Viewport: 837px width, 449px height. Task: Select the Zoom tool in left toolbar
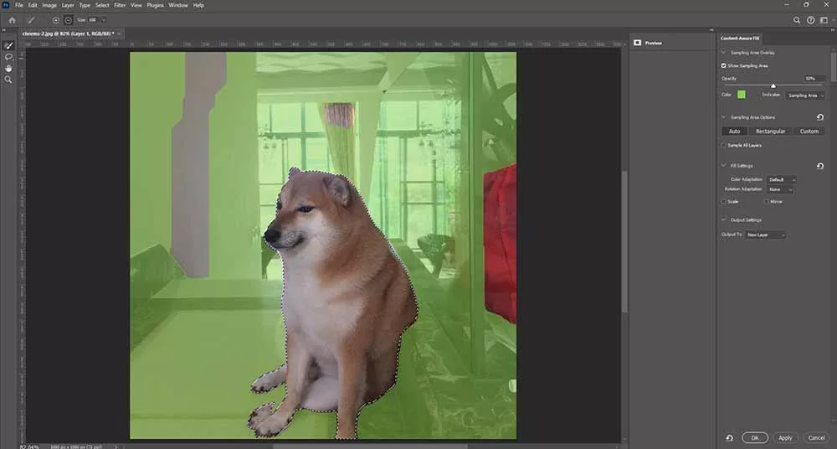[x=8, y=80]
